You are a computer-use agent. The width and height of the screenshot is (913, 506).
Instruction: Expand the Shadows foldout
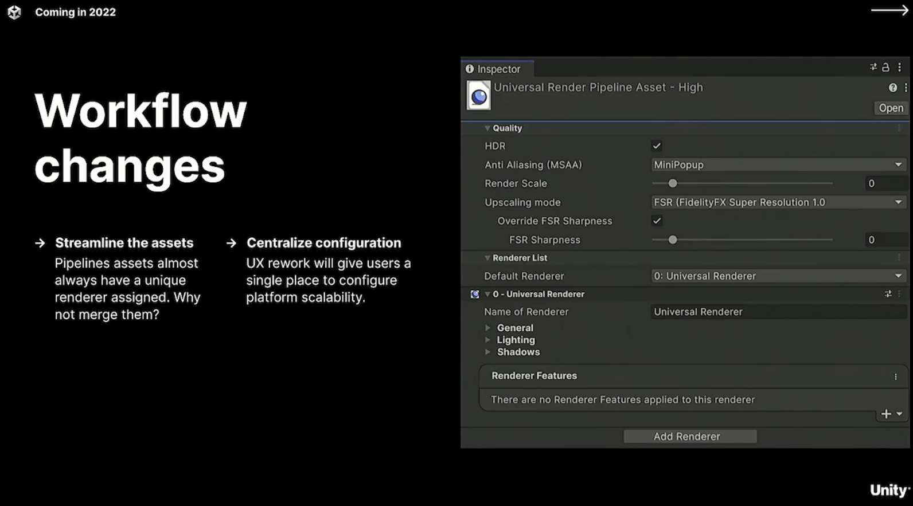coord(487,352)
